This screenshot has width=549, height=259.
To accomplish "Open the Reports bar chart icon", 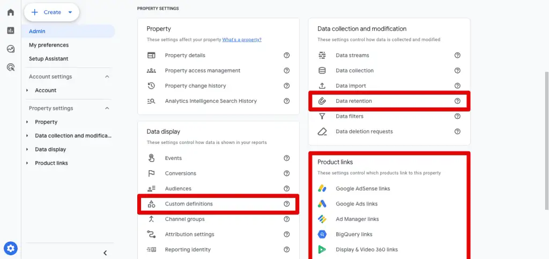I will 11,31.
